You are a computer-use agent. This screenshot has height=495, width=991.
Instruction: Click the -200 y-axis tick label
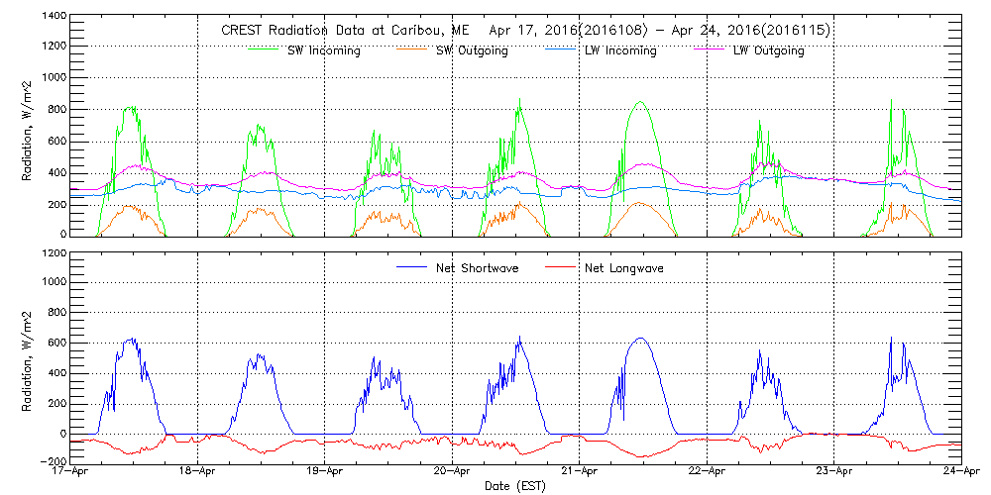tap(53, 462)
